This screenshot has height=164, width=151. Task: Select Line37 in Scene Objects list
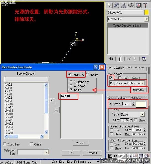coord(9,130)
